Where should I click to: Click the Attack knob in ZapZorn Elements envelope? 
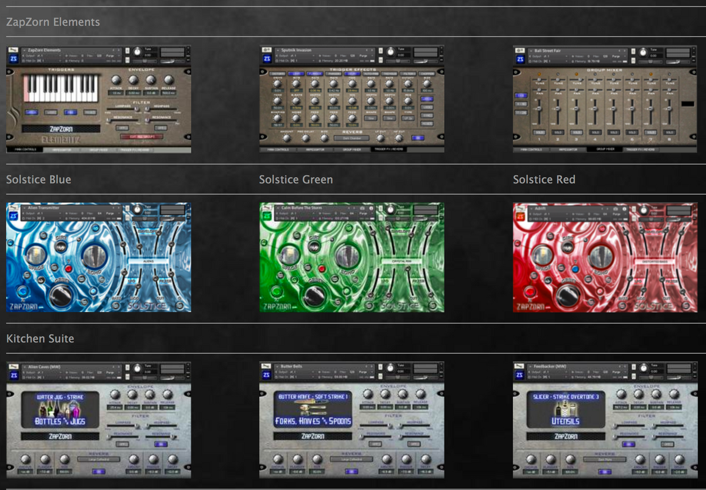point(115,80)
